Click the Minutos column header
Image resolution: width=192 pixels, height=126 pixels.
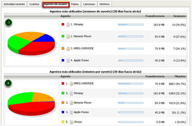[180, 76]
